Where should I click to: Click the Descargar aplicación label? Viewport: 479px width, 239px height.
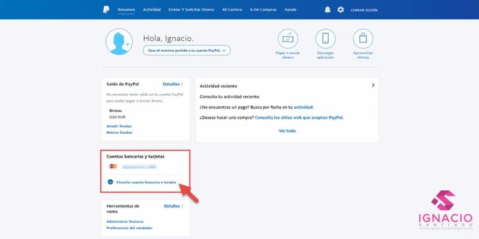326,55
